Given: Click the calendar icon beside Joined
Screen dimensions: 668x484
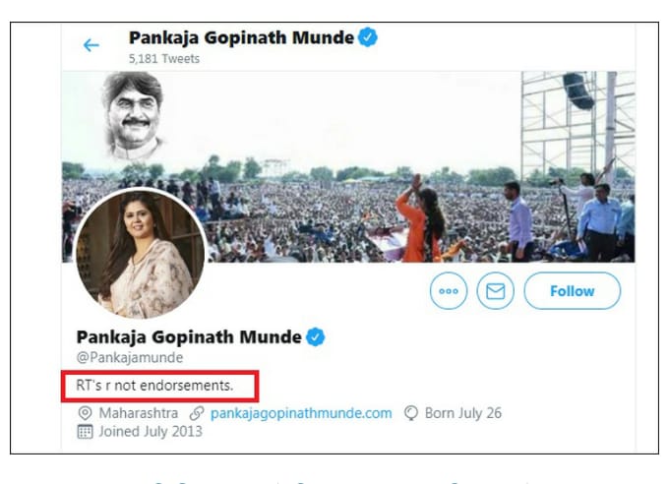Looking at the screenshot, I should click(x=86, y=432).
